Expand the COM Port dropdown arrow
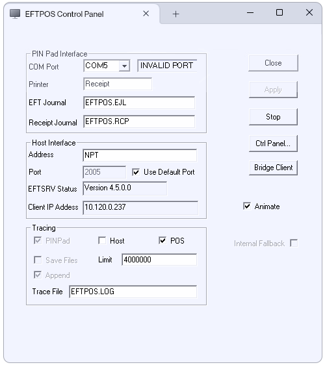 point(124,66)
